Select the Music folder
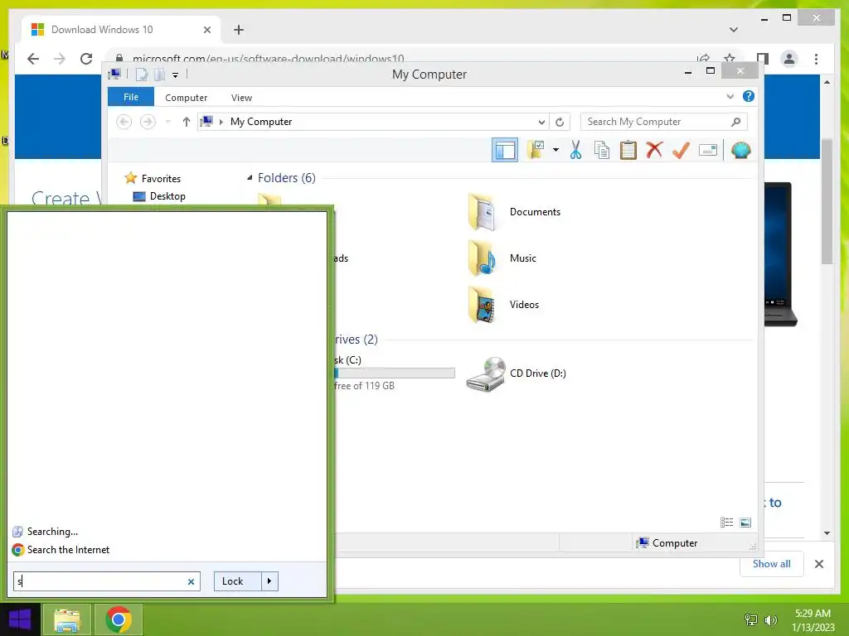The height and width of the screenshot is (636, 849). click(503, 258)
